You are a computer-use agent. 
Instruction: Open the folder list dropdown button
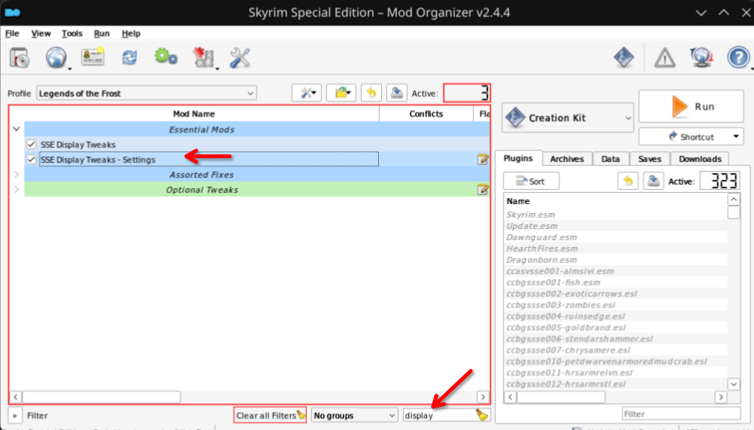[341, 93]
